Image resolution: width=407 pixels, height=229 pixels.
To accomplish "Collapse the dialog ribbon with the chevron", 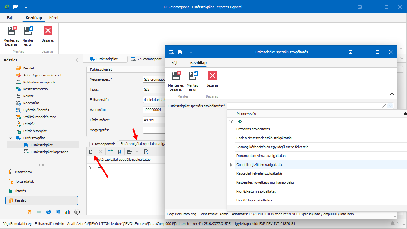I will pos(392,94).
